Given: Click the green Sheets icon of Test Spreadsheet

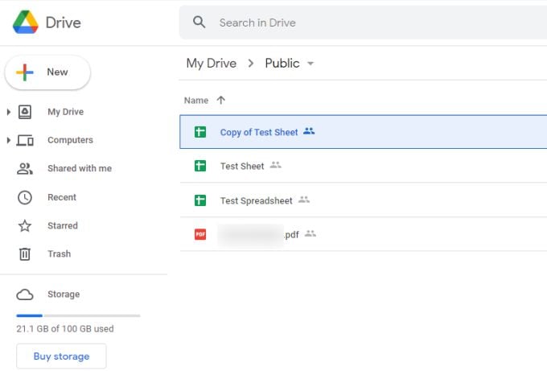Looking at the screenshot, I should (200, 200).
